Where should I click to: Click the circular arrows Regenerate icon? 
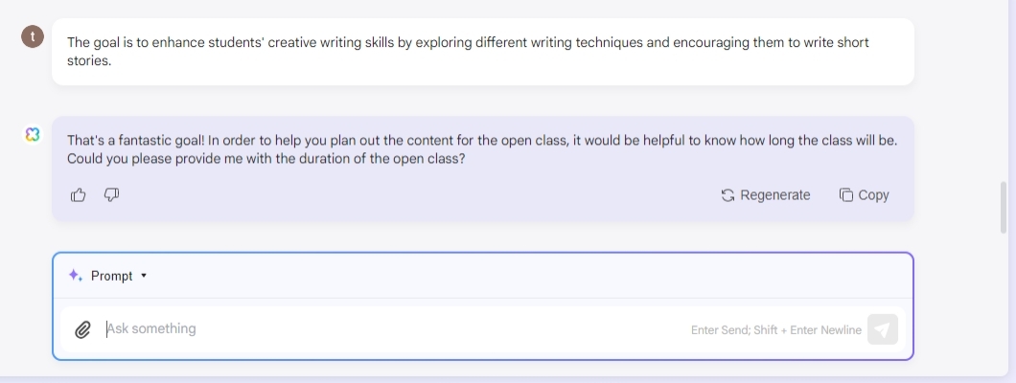click(727, 195)
